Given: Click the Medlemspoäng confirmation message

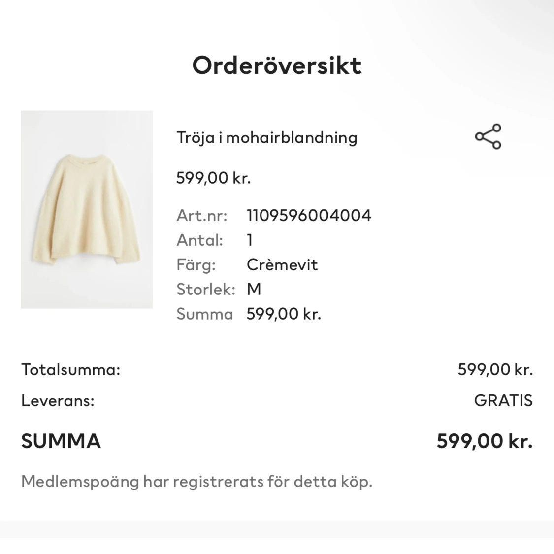Looking at the screenshot, I should tap(196, 481).
